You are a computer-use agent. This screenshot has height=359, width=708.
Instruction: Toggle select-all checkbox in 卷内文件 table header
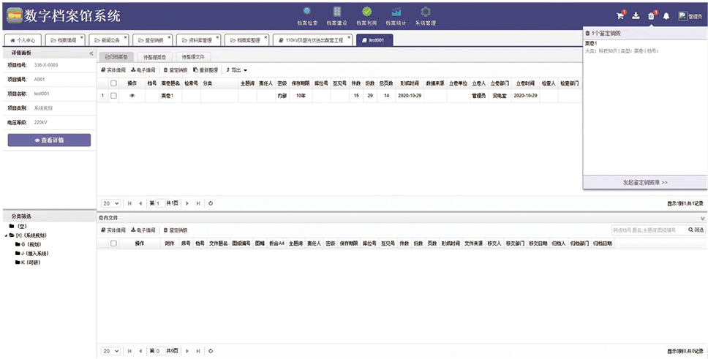click(x=113, y=243)
